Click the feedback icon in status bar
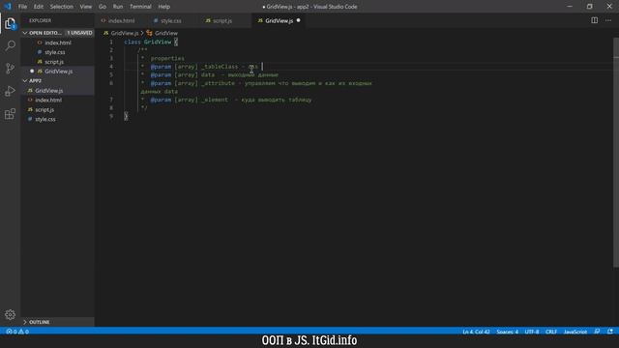The image size is (619, 348). tap(597, 332)
